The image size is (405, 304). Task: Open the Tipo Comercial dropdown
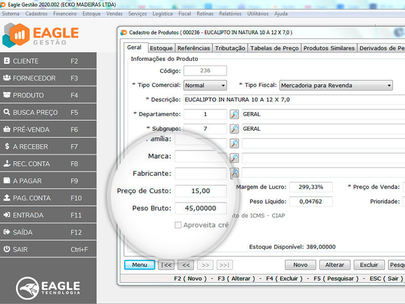point(205,85)
